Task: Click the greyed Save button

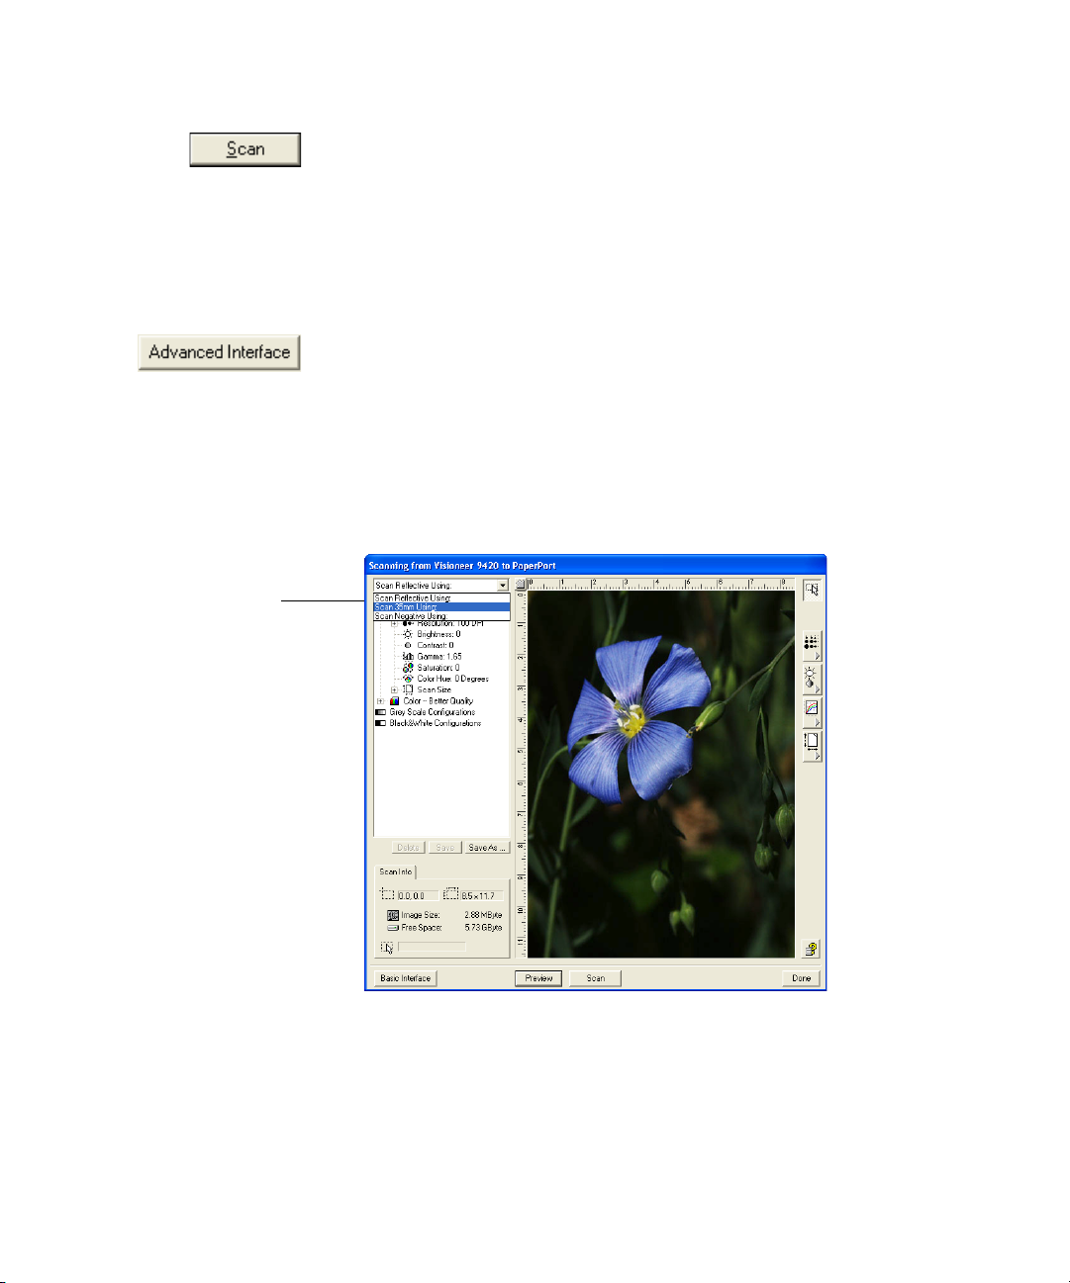Action: click(x=445, y=848)
